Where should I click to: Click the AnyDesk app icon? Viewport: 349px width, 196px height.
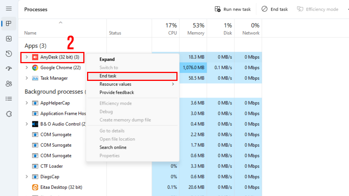(35, 57)
